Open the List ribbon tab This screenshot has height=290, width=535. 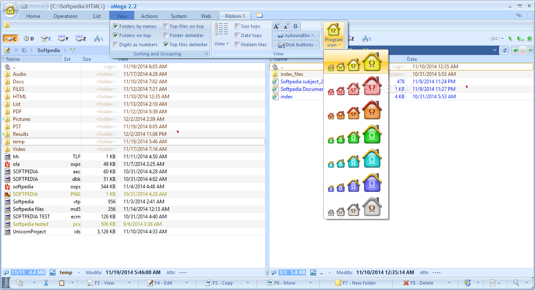(x=97, y=16)
